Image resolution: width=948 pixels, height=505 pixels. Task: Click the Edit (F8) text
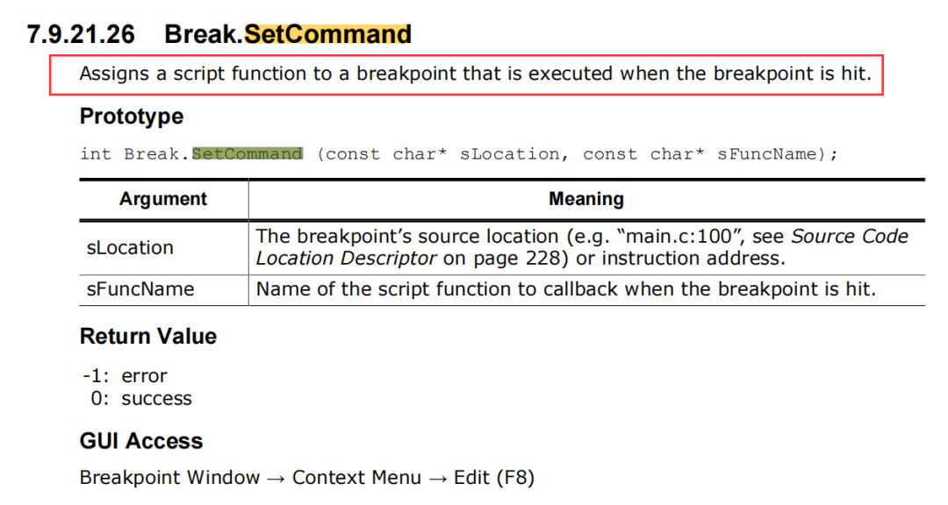click(494, 477)
